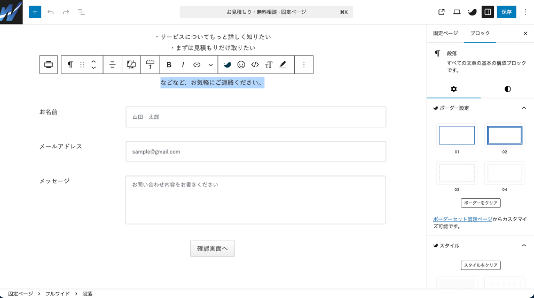Click the block inserter plus button

point(35,12)
